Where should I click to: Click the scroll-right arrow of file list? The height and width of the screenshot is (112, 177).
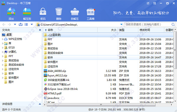click(x=172, y=105)
